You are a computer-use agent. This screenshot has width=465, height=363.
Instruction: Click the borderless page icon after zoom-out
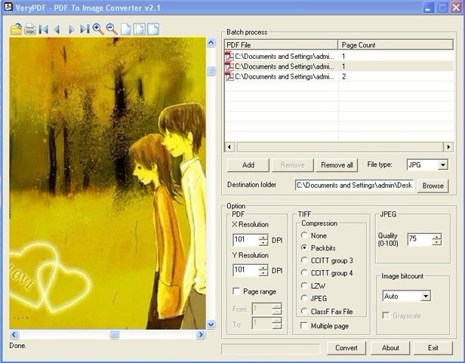pyautogui.click(x=126, y=29)
